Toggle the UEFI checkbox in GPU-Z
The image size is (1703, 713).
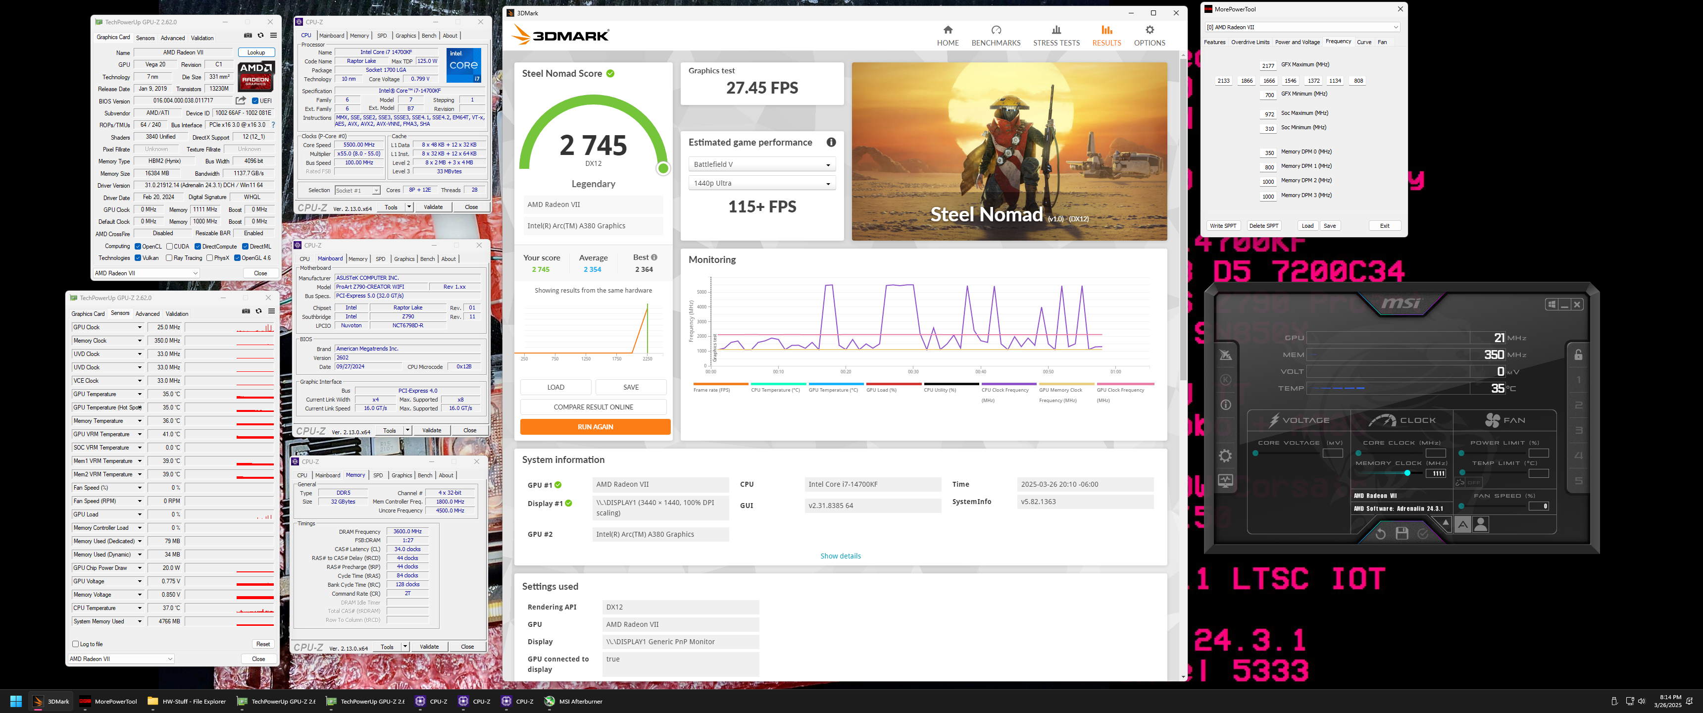255,101
